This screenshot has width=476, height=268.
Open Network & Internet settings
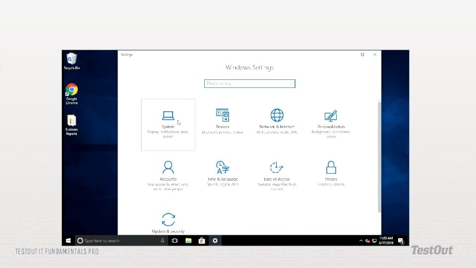point(277,122)
